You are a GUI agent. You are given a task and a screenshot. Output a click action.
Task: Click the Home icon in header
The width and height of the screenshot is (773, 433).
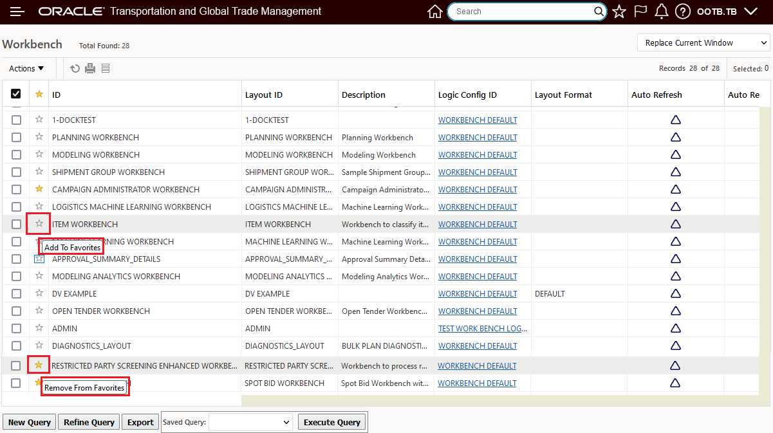pos(435,11)
